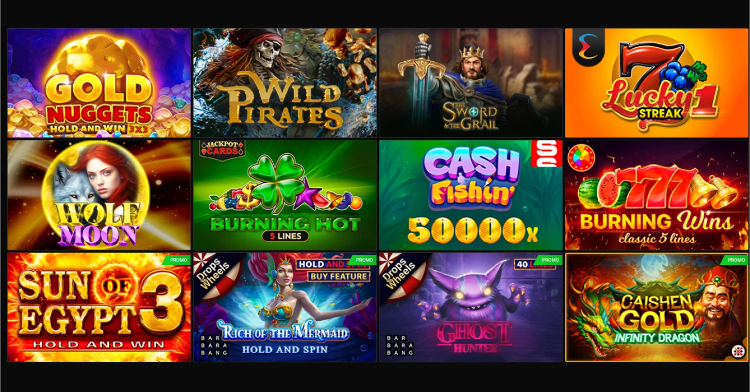The image size is (750, 392).
Task: Select Burning Wins classic 5 lines
Action: pyautogui.click(x=656, y=195)
